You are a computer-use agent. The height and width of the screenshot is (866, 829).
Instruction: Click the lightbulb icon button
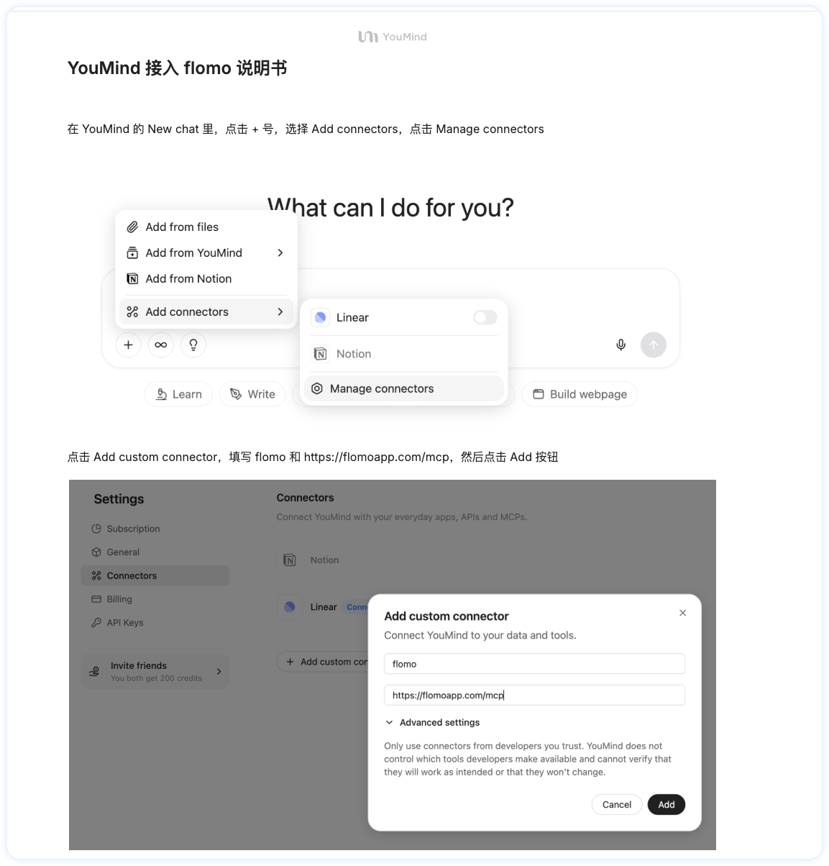[x=193, y=345]
